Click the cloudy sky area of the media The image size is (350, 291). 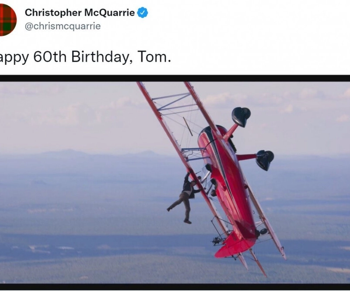[x=67, y=112]
